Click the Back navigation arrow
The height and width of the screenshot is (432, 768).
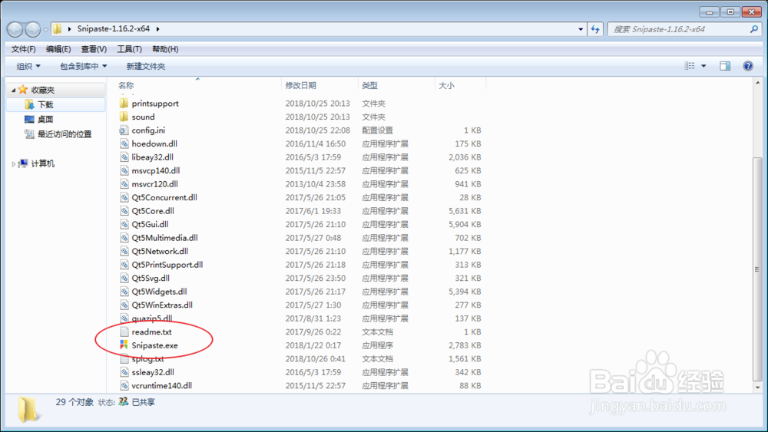pyautogui.click(x=15, y=30)
